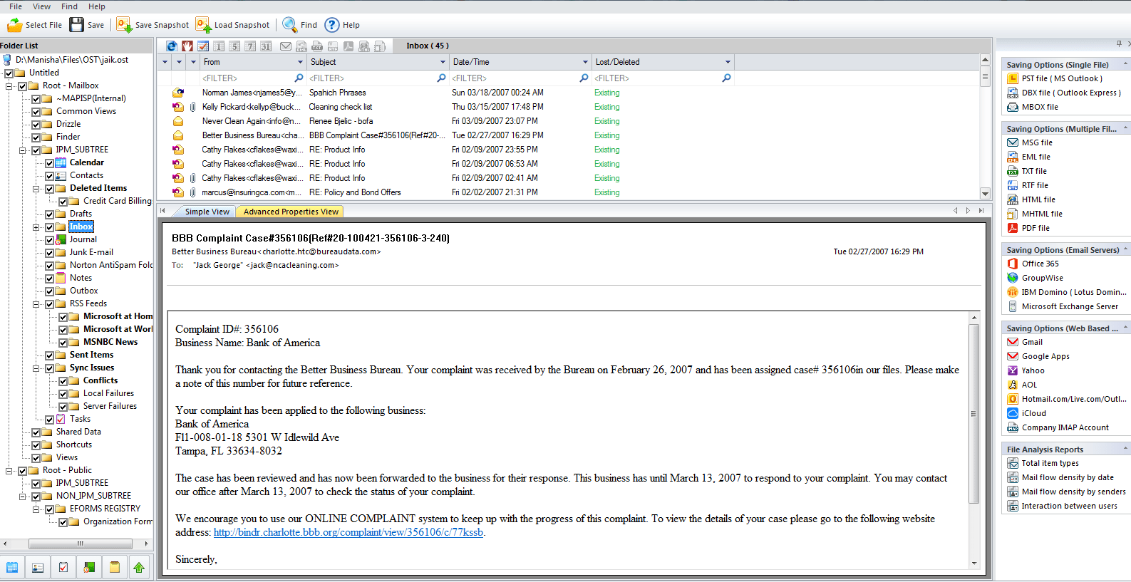Click the red hand stop icon
1131x582 pixels.
(187, 46)
